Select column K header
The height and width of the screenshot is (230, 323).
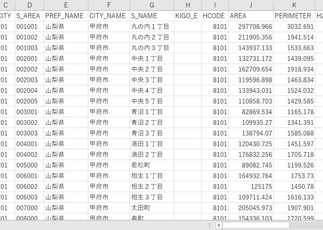click(294, 5)
